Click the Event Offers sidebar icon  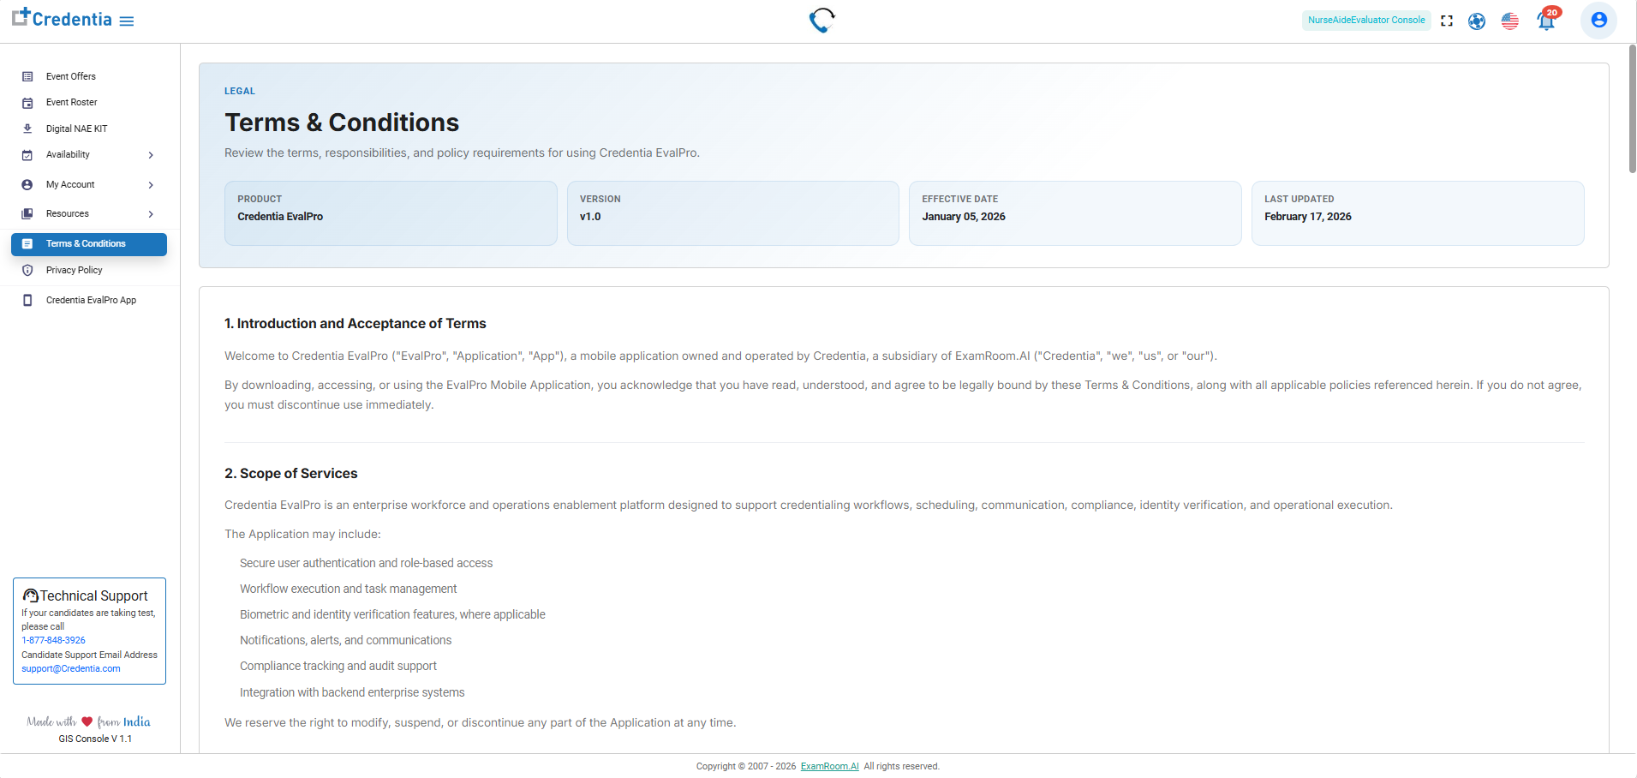coord(27,77)
